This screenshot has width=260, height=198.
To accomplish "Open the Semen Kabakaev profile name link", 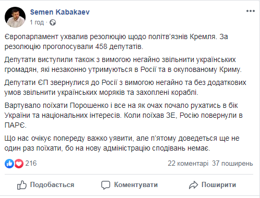I will [x=60, y=12].
